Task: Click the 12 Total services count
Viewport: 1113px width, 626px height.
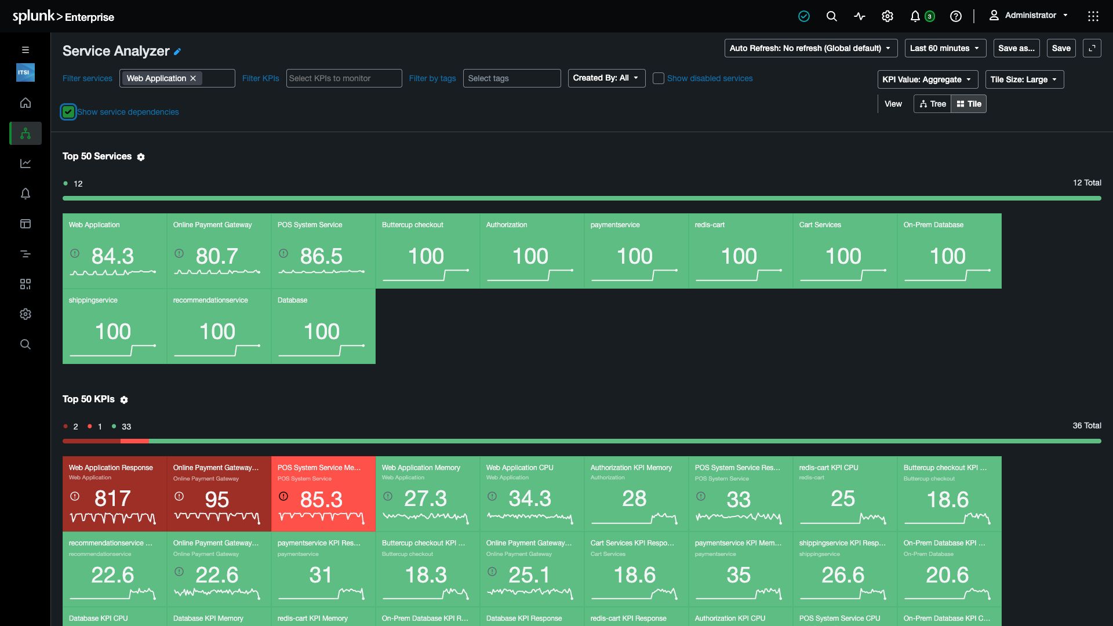Action: tap(1087, 183)
